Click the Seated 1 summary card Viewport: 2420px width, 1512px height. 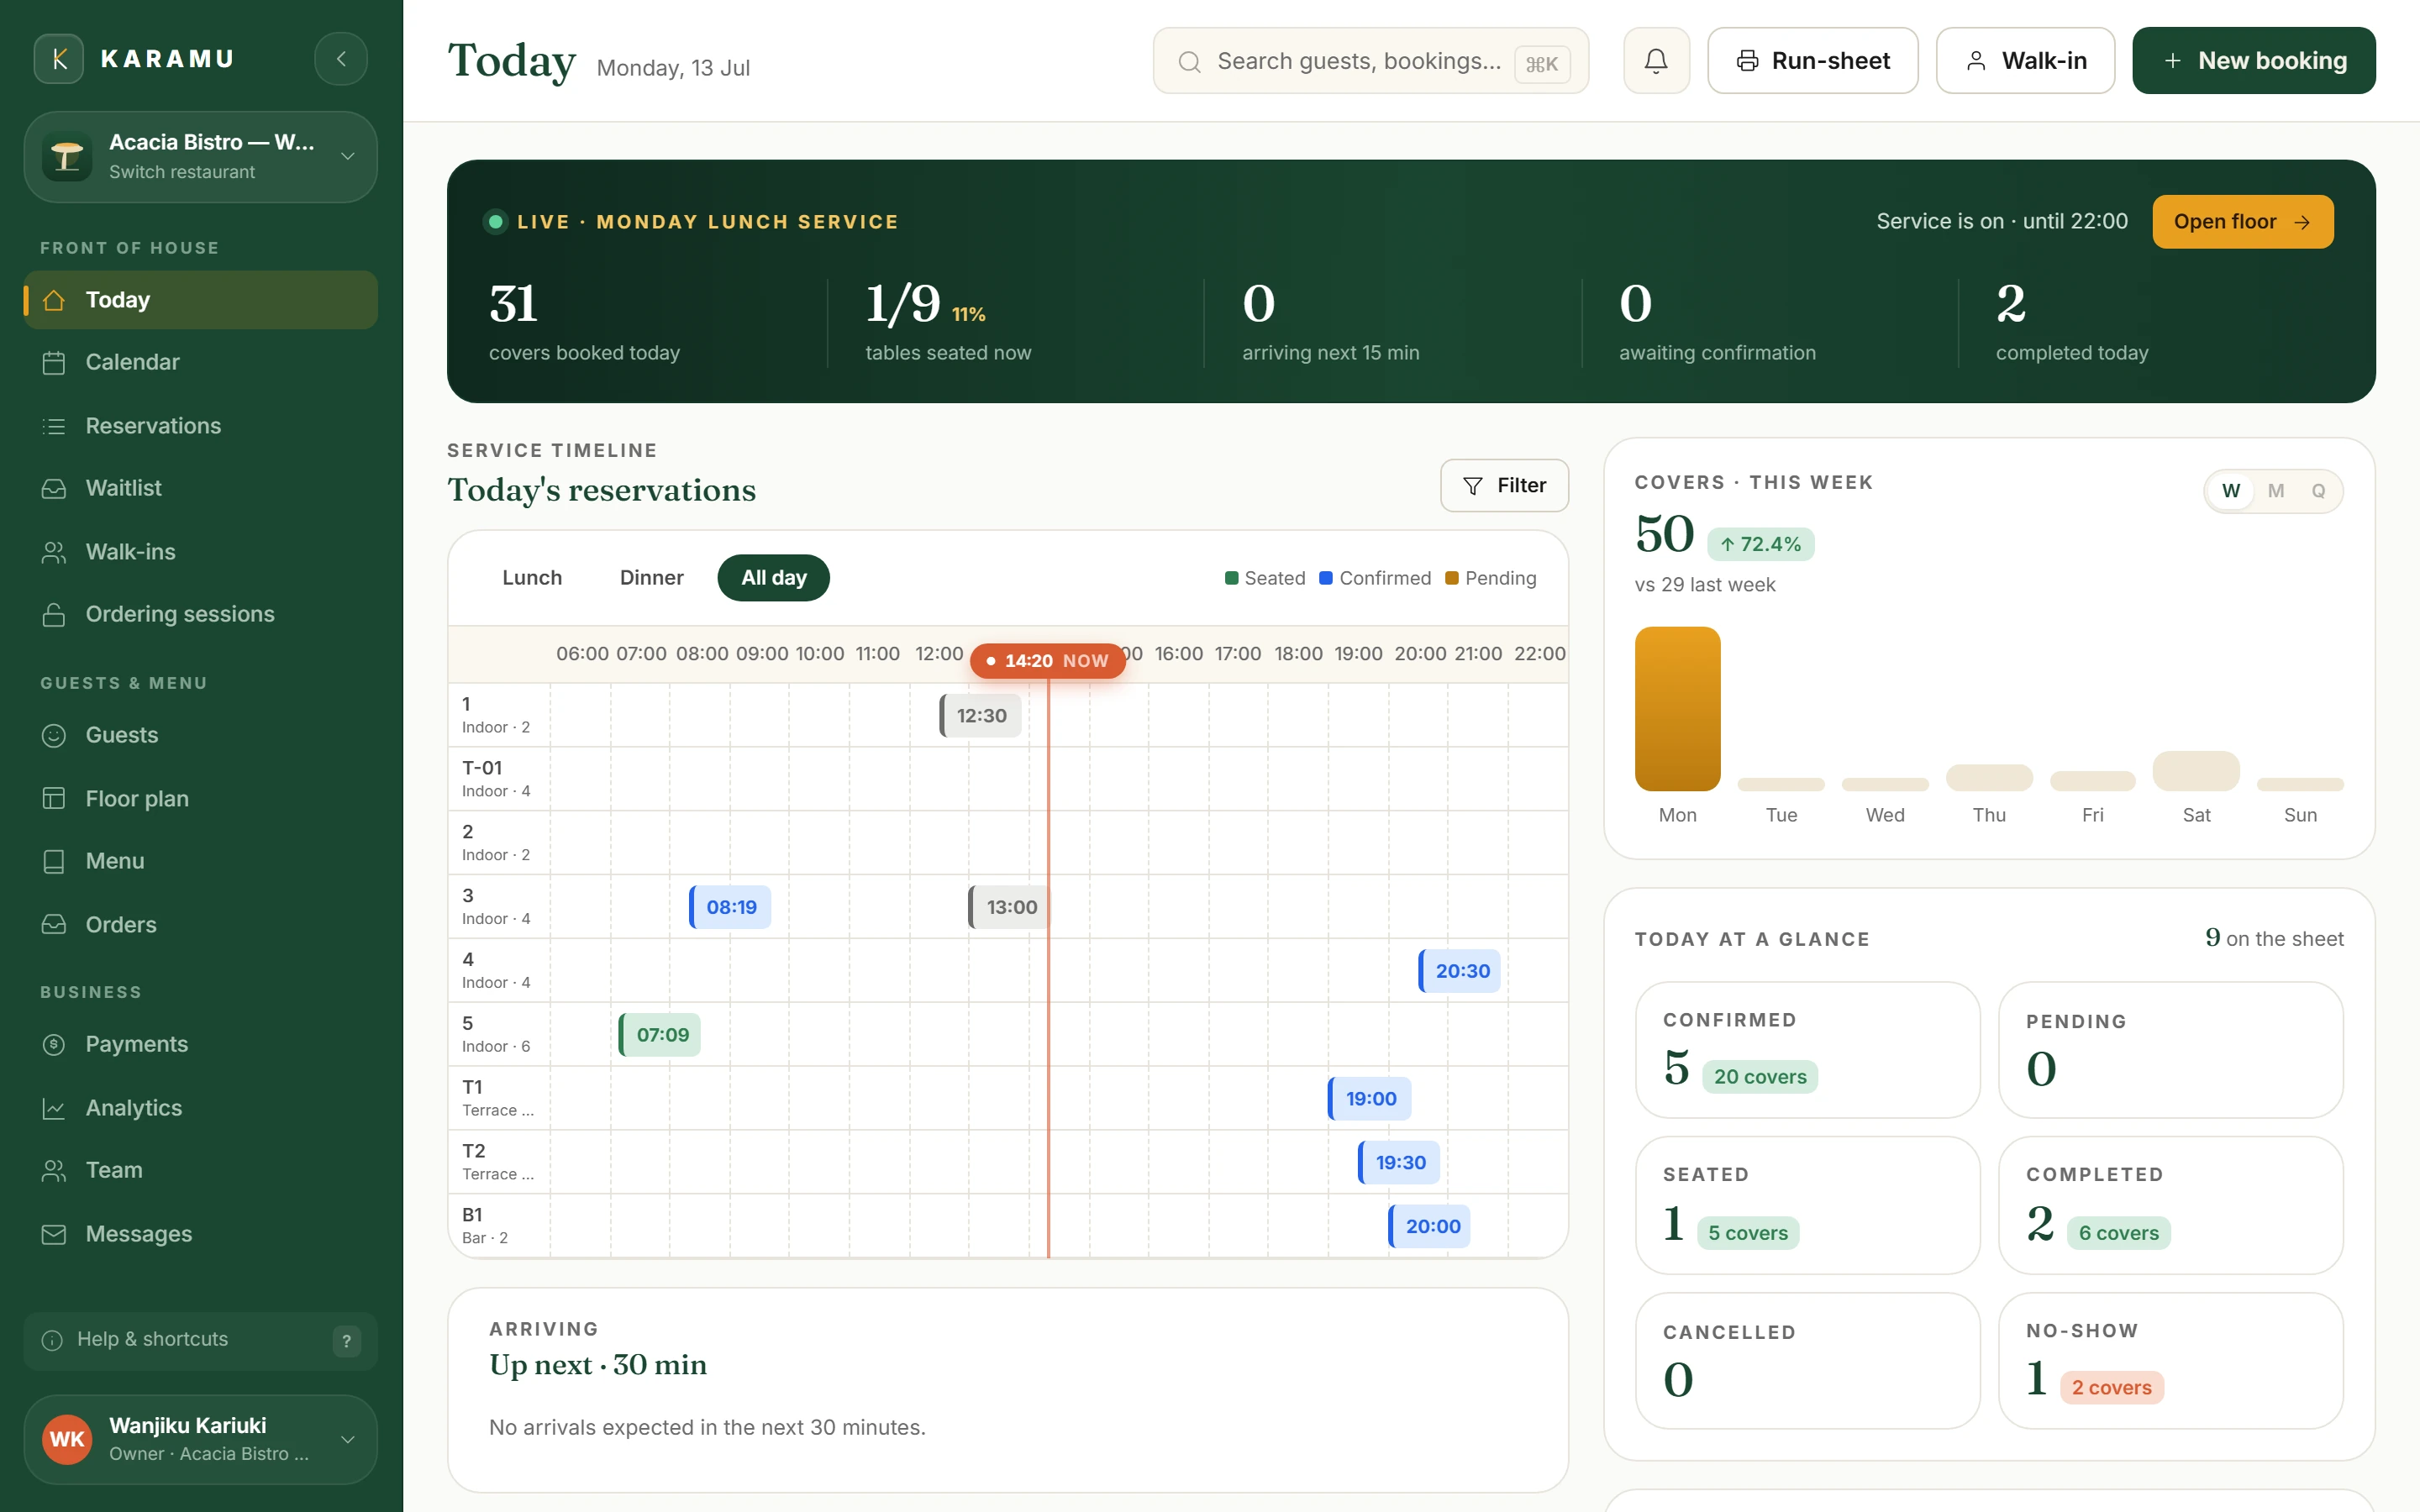[x=1807, y=1205]
